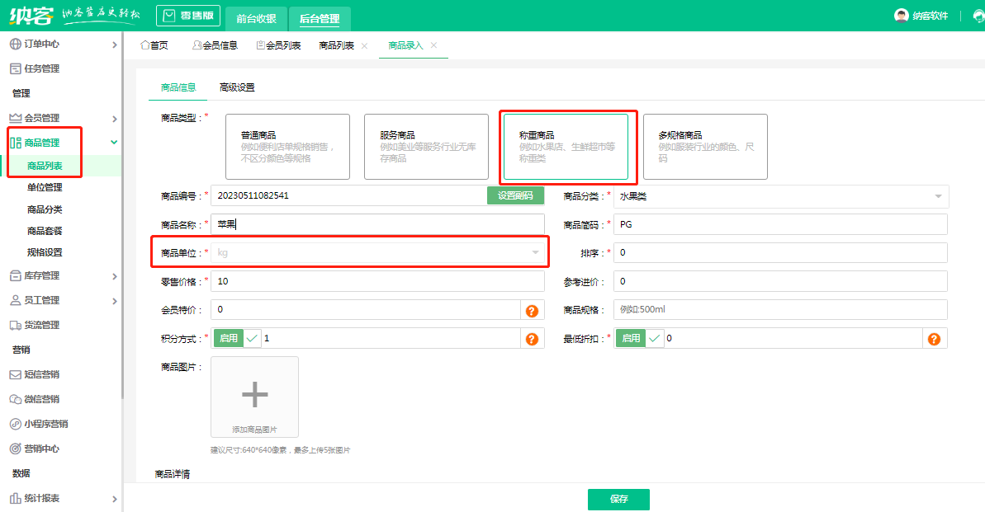
Task: Toggle the 积分方式 启用 switch
Action: coord(237,339)
